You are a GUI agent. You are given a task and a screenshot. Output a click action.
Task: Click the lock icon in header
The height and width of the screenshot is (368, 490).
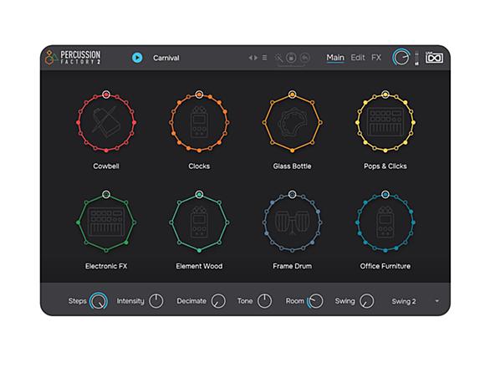[291, 58]
